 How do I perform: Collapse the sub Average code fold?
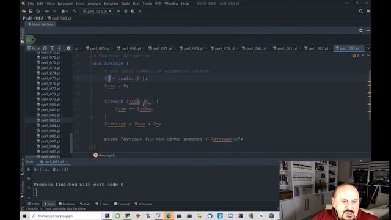[91, 64]
